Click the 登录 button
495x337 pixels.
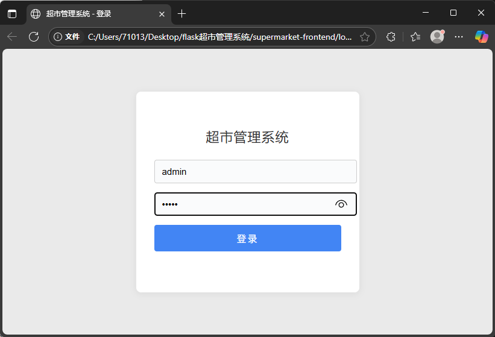click(x=247, y=238)
